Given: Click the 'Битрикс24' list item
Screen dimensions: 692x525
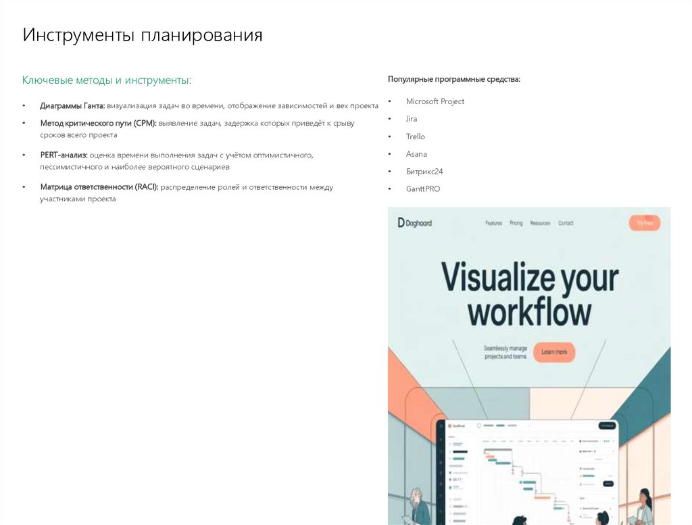Looking at the screenshot, I should tap(424, 172).
